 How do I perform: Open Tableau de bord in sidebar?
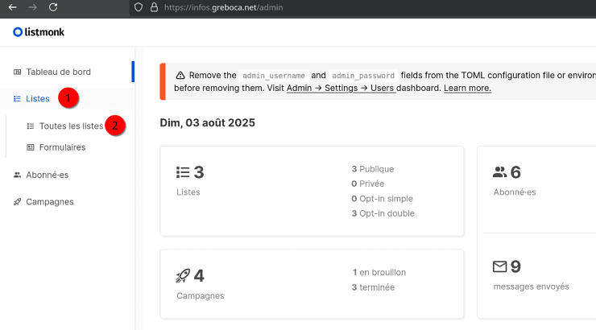click(58, 72)
